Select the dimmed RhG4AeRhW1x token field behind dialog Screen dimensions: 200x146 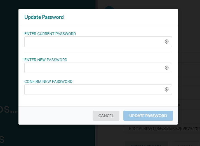point(162,128)
